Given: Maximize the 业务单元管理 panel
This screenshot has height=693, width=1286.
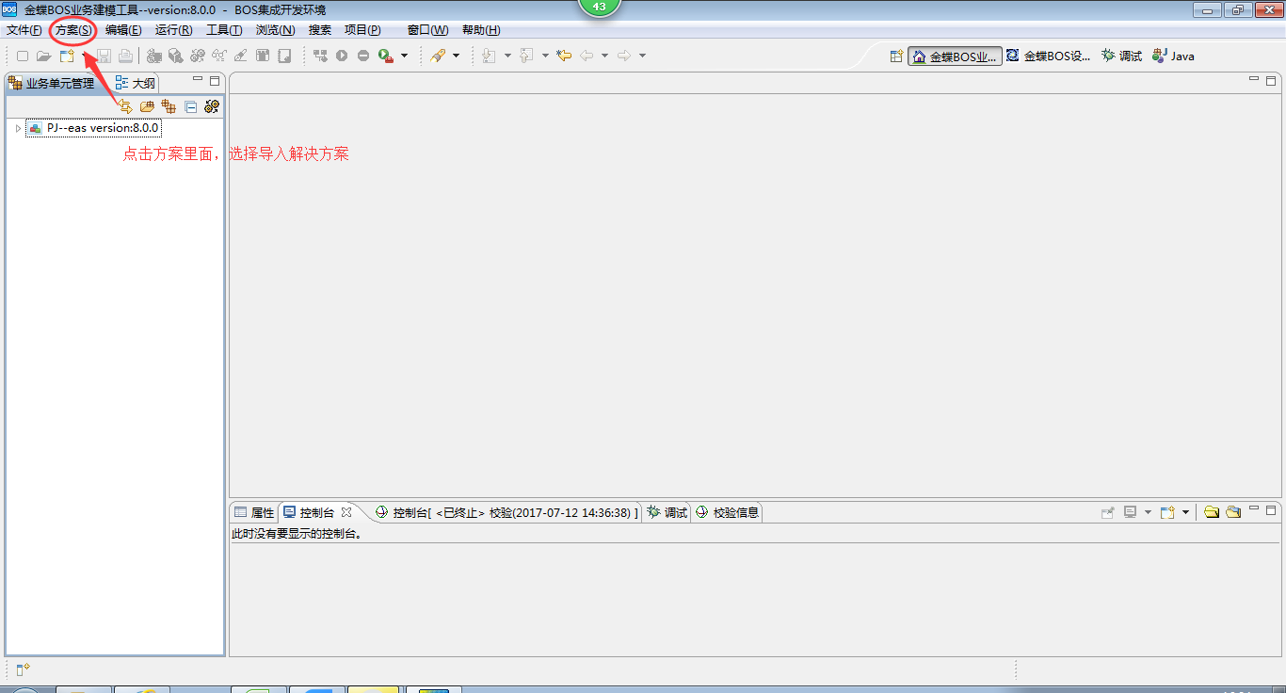Looking at the screenshot, I should (214, 80).
